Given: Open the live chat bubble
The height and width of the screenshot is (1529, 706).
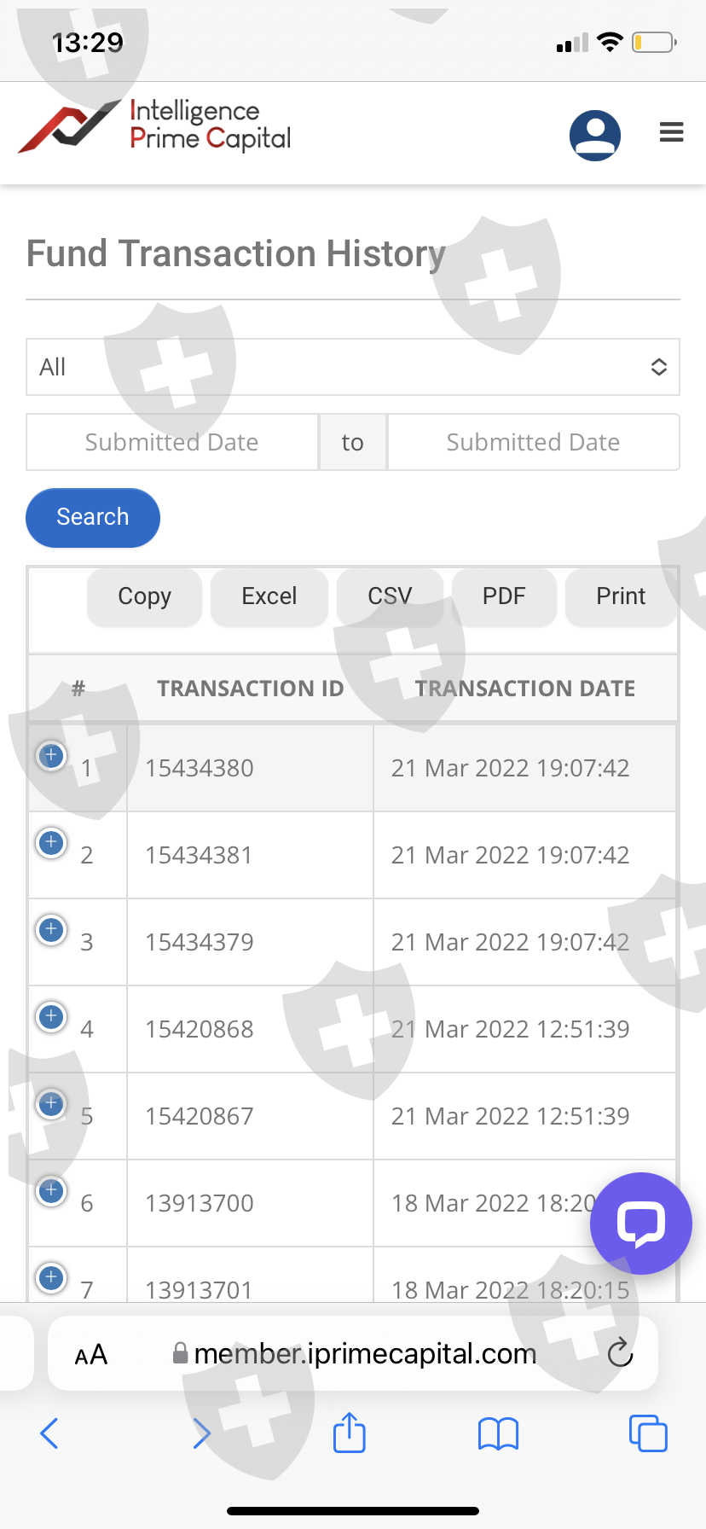Looking at the screenshot, I should click(x=640, y=1223).
